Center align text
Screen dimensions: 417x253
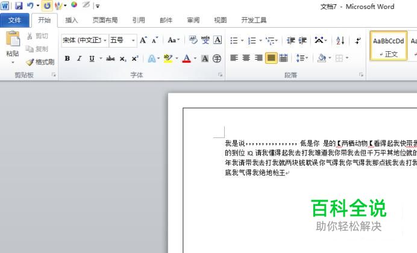click(246, 58)
